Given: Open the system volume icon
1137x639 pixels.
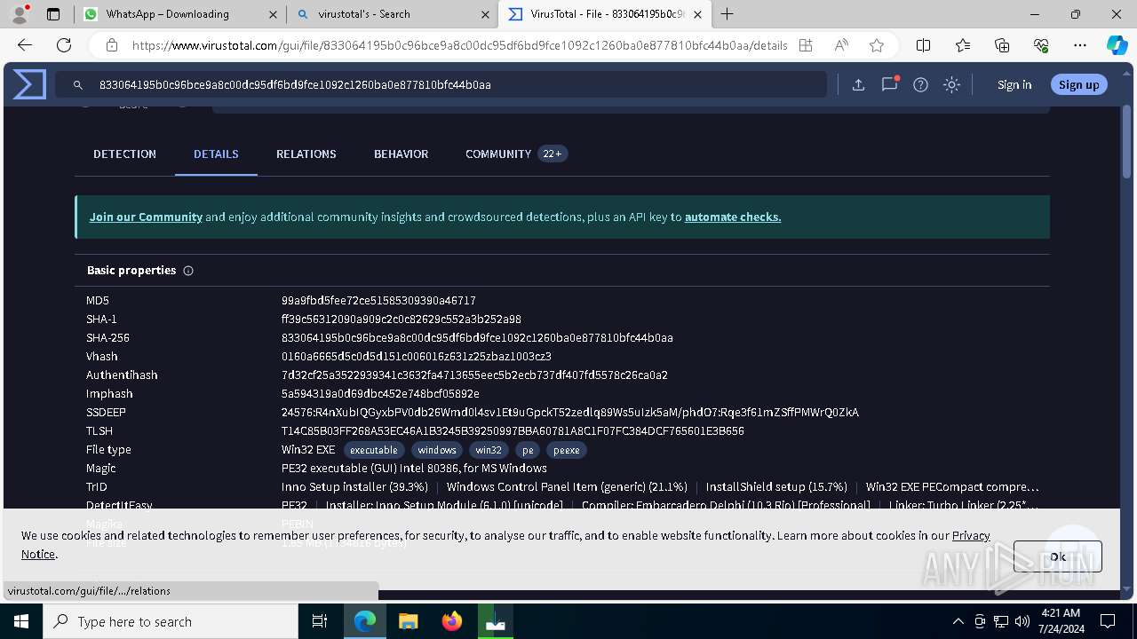Looking at the screenshot, I should point(1022,621).
